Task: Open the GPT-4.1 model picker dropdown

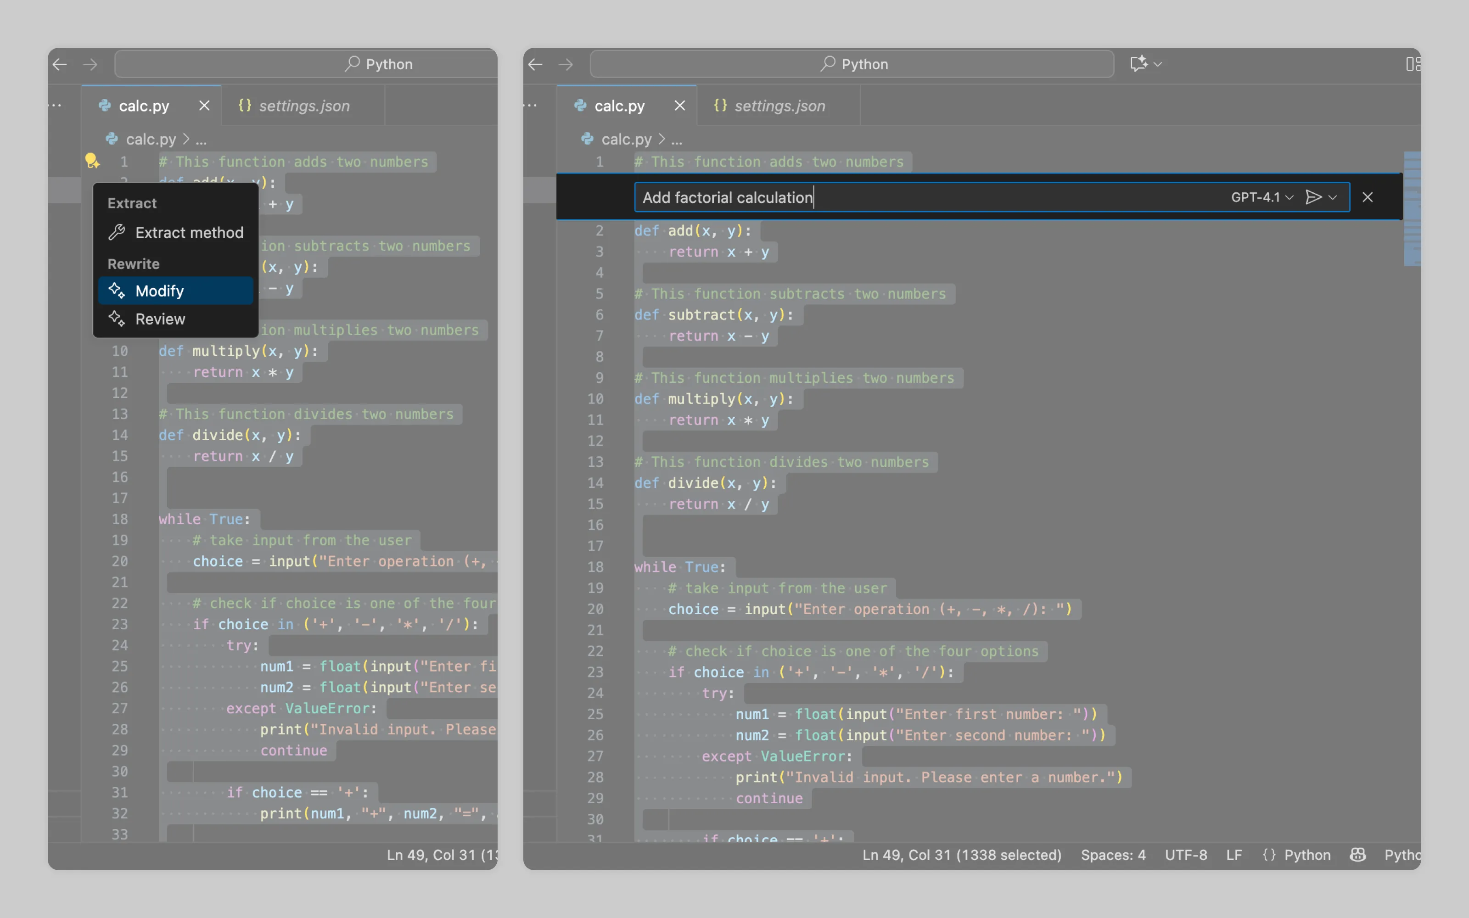Action: pos(1262,197)
